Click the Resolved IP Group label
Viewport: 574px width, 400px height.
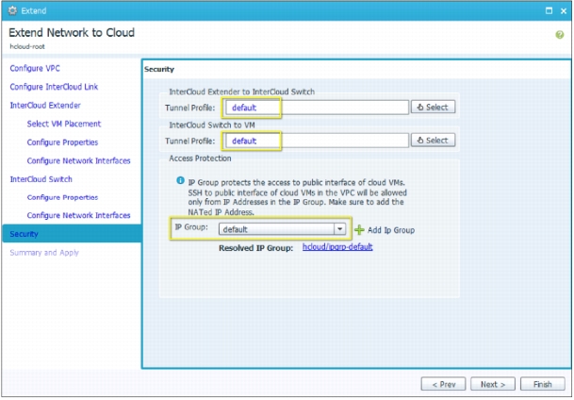click(255, 248)
